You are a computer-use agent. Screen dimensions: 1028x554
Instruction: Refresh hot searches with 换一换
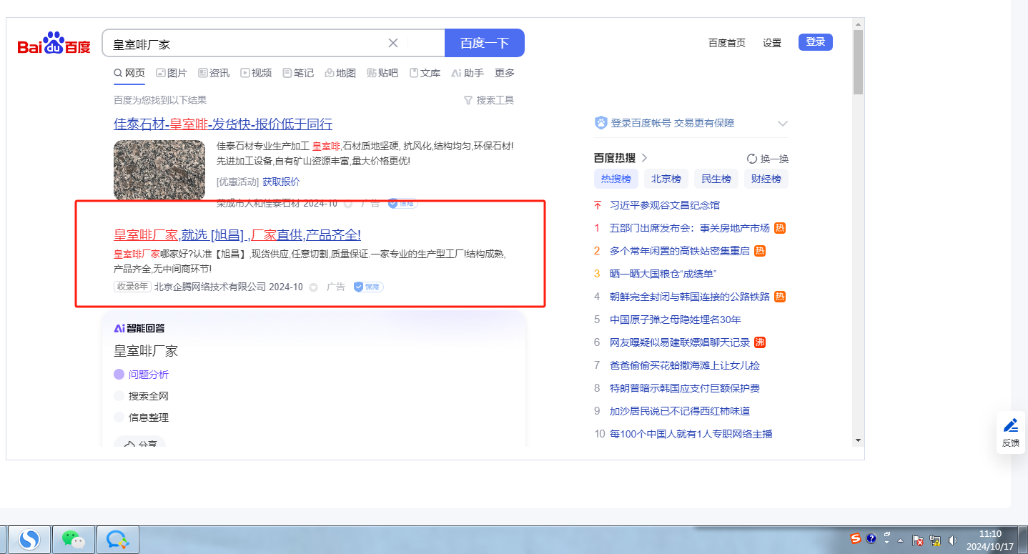768,159
